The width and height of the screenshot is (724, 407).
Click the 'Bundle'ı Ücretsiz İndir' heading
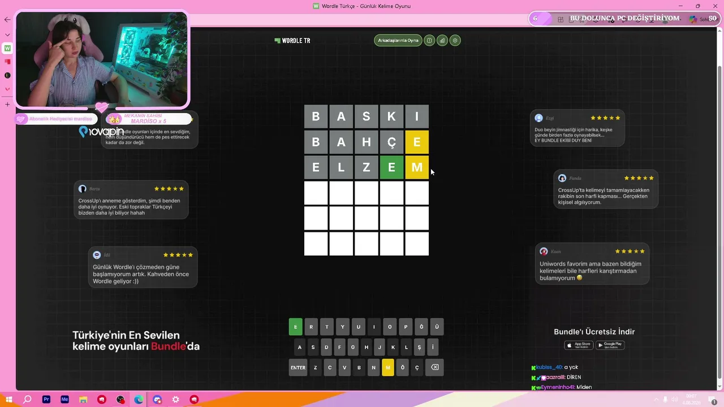pos(594,332)
